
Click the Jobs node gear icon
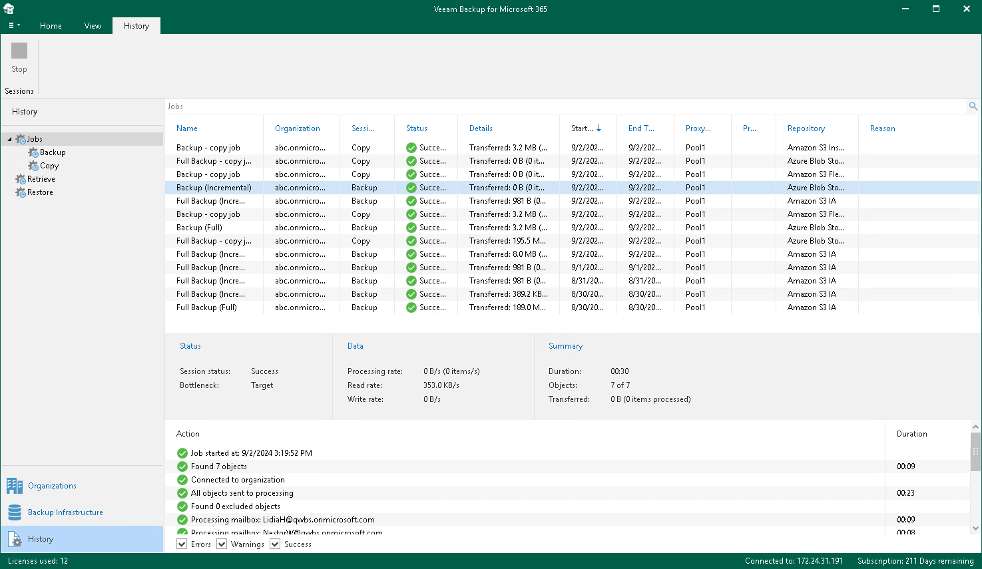coord(21,139)
